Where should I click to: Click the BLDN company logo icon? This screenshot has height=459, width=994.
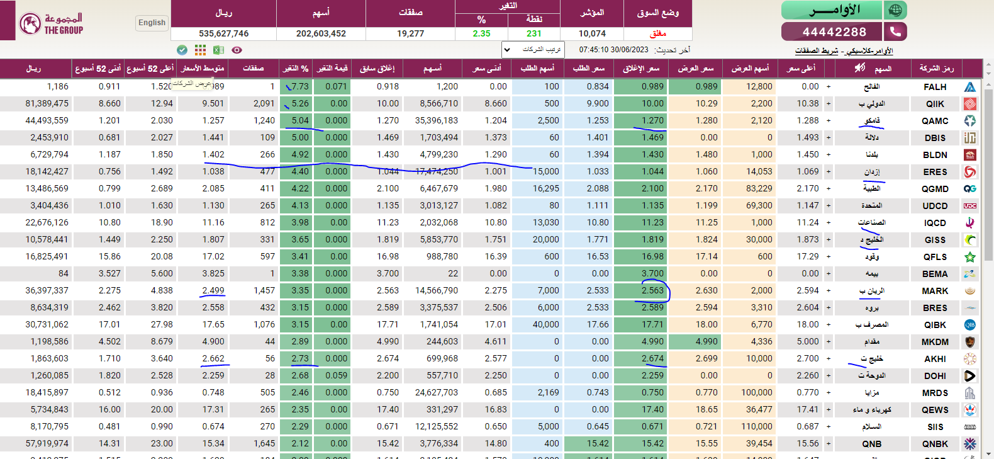[x=970, y=155]
